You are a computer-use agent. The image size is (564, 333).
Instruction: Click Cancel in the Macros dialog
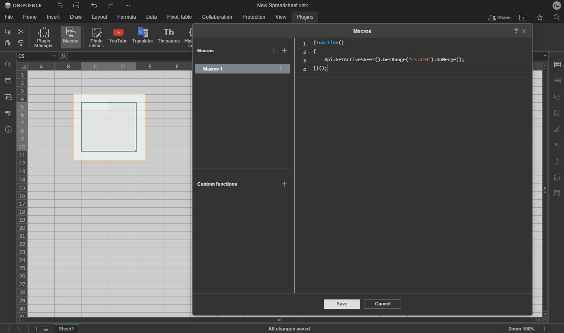tap(383, 304)
